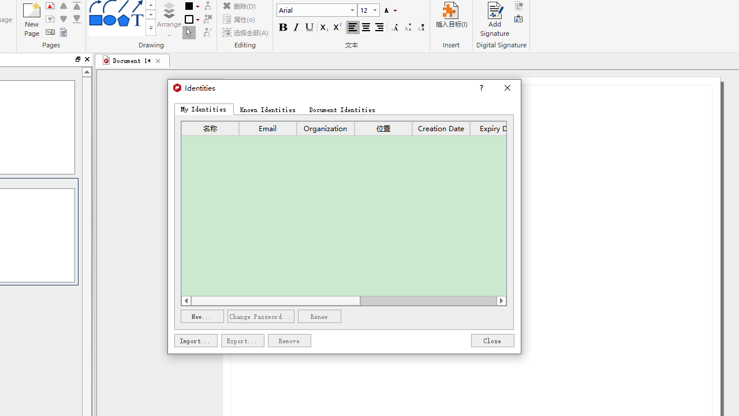Viewport: 739px width, 416px height.
Task: Open the Arial font name dropdown
Action: point(352,10)
